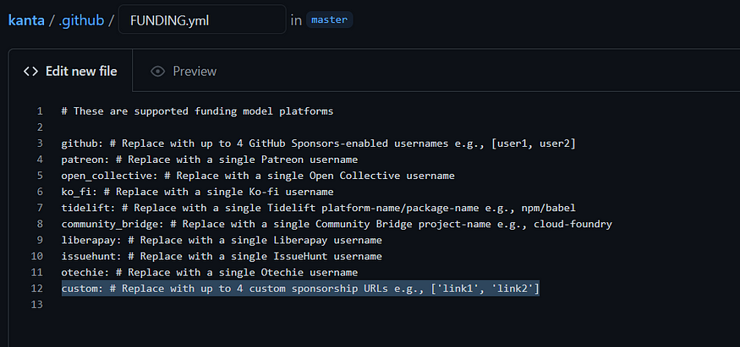Click the code brackets icon on Edit tab
The image size is (740, 347).
(30, 71)
